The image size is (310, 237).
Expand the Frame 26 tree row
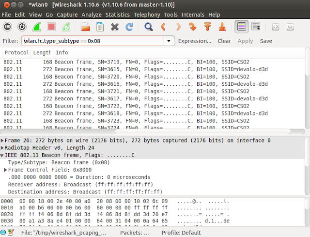2,141
